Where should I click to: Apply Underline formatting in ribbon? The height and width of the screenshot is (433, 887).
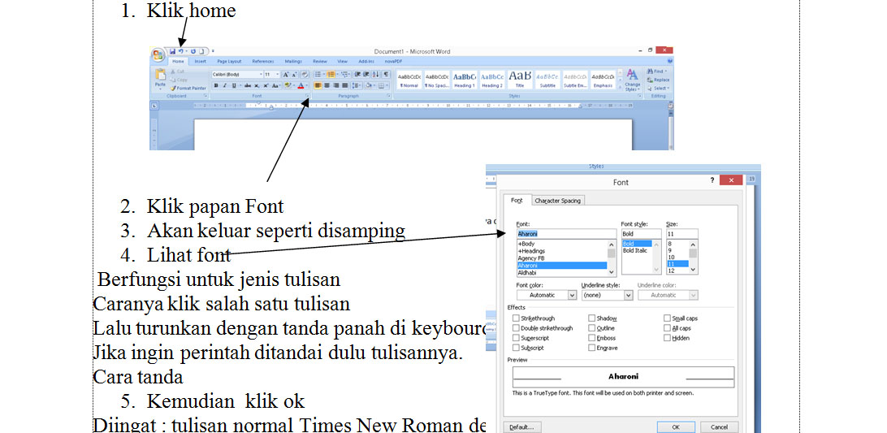click(x=234, y=85)
